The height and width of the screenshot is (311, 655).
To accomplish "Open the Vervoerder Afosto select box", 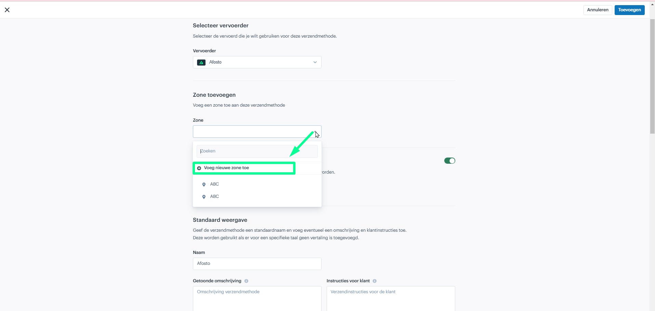I will click(x=257, y=62).
